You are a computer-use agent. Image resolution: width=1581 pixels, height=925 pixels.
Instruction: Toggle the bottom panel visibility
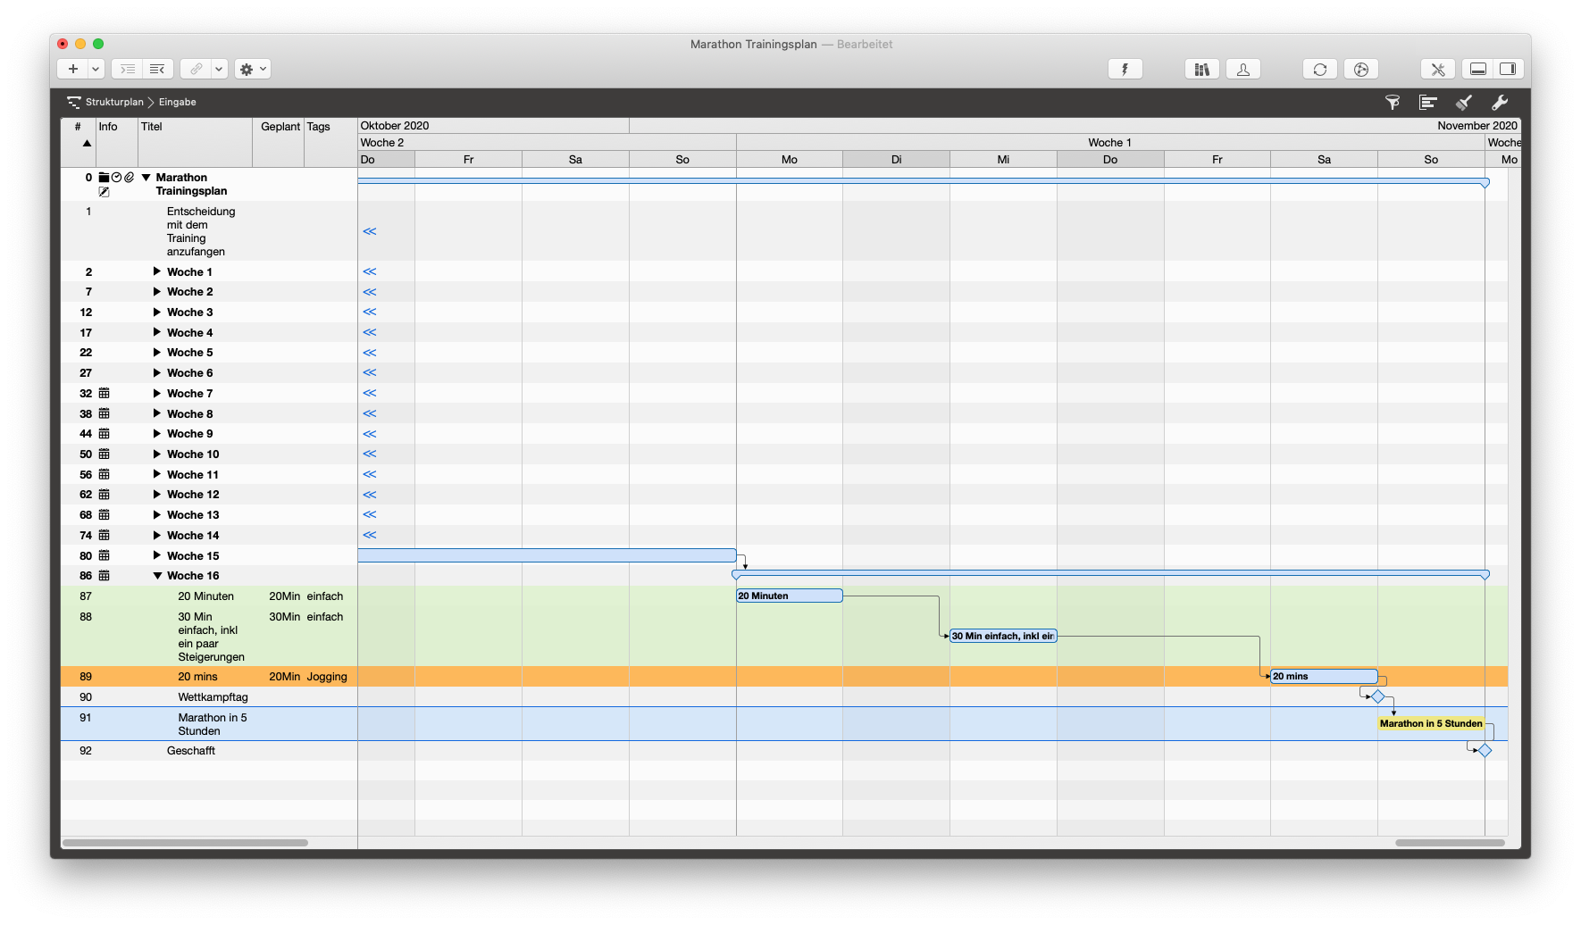click(1478, 70)
